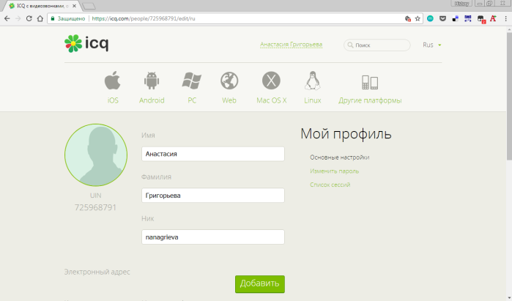
Task: Select the Mac OS X icon
Action: (271, 81)
